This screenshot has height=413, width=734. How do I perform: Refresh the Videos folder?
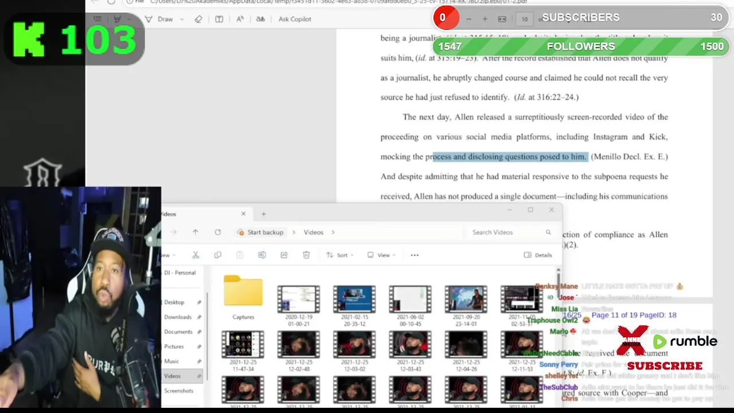pos(218,232)
